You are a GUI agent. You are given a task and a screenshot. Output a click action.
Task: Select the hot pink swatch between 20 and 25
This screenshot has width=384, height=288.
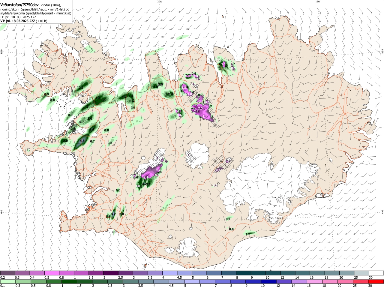[345, 281]
